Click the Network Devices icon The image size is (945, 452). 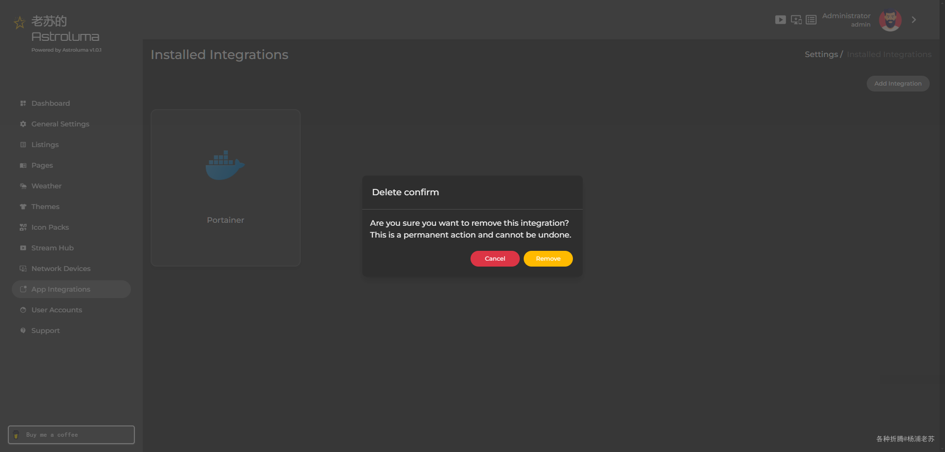23,269
